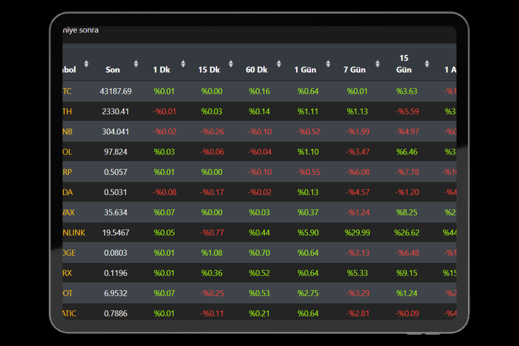
Task: Click the 60 Dk header label
Action: click(257, 70)
